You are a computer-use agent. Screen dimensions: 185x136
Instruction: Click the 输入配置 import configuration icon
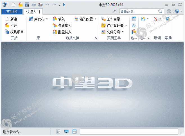tap(76, 19)
